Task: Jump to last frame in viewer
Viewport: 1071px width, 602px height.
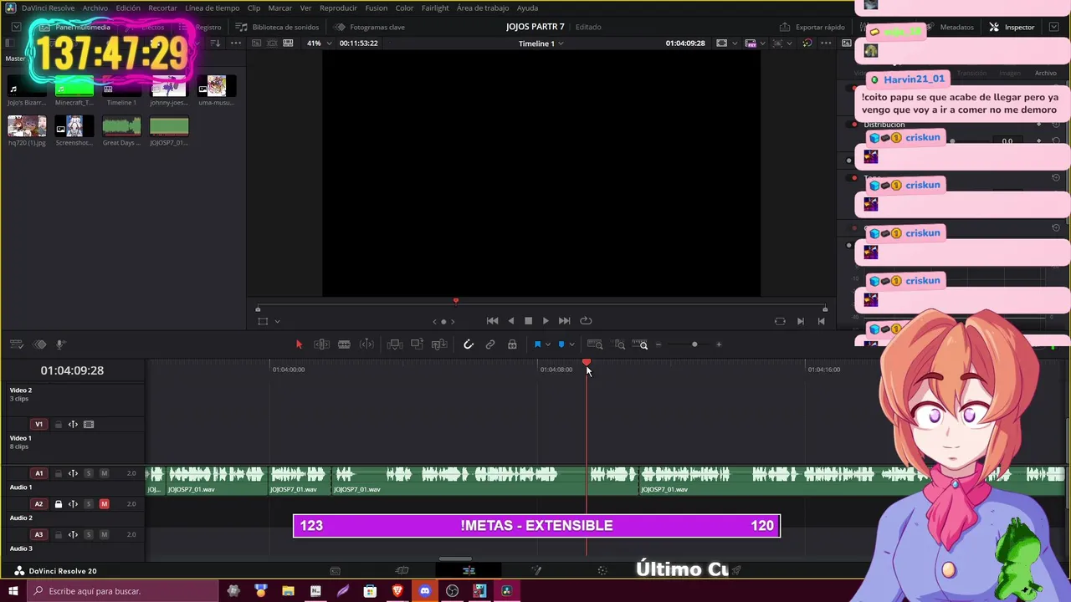Action: click(x=565, y=321)
